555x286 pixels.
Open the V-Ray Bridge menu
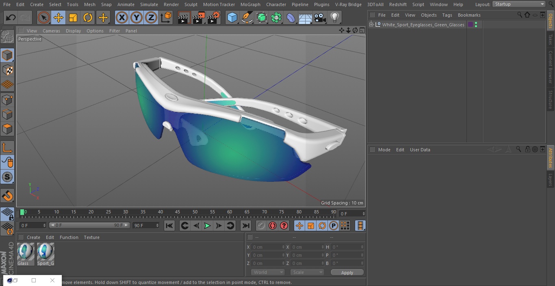348,4
